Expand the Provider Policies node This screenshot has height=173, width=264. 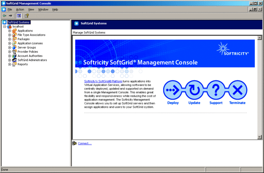10,52
